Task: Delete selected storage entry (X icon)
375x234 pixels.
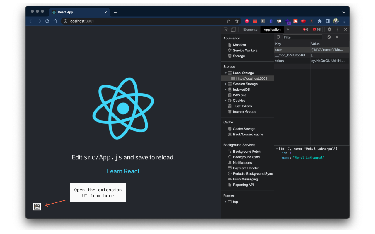Action: (x=337, y=37)
